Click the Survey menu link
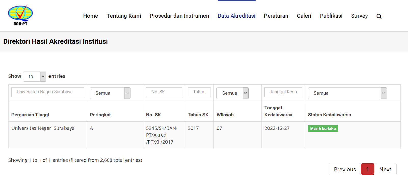This screenshot has width=408, height=182. (359, 16)
